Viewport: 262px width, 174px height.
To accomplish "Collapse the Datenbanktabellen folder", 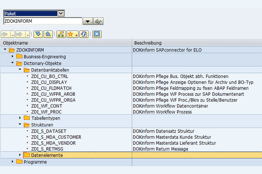I will (x=20, y=70).
